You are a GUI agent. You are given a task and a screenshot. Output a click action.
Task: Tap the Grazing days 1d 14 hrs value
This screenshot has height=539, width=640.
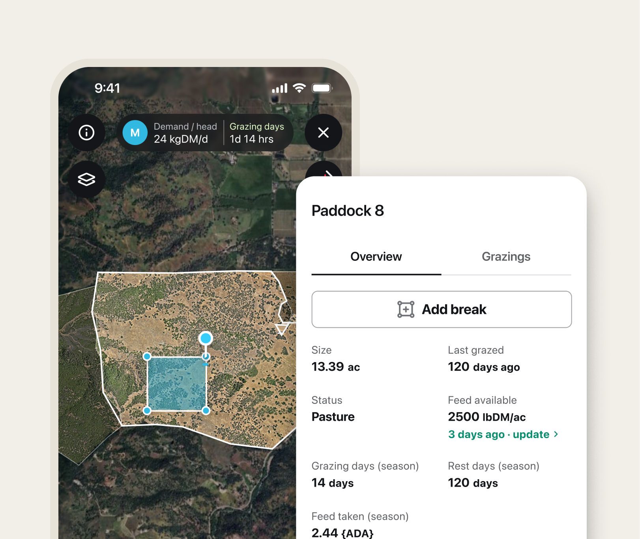257,133
